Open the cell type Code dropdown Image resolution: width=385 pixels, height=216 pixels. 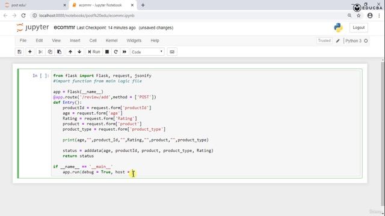[x=147, y=52]
